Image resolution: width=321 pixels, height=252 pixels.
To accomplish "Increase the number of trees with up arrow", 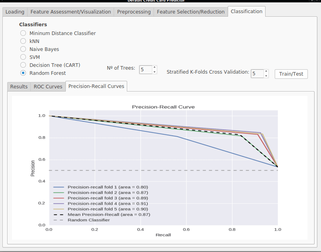I will [155, 67].
